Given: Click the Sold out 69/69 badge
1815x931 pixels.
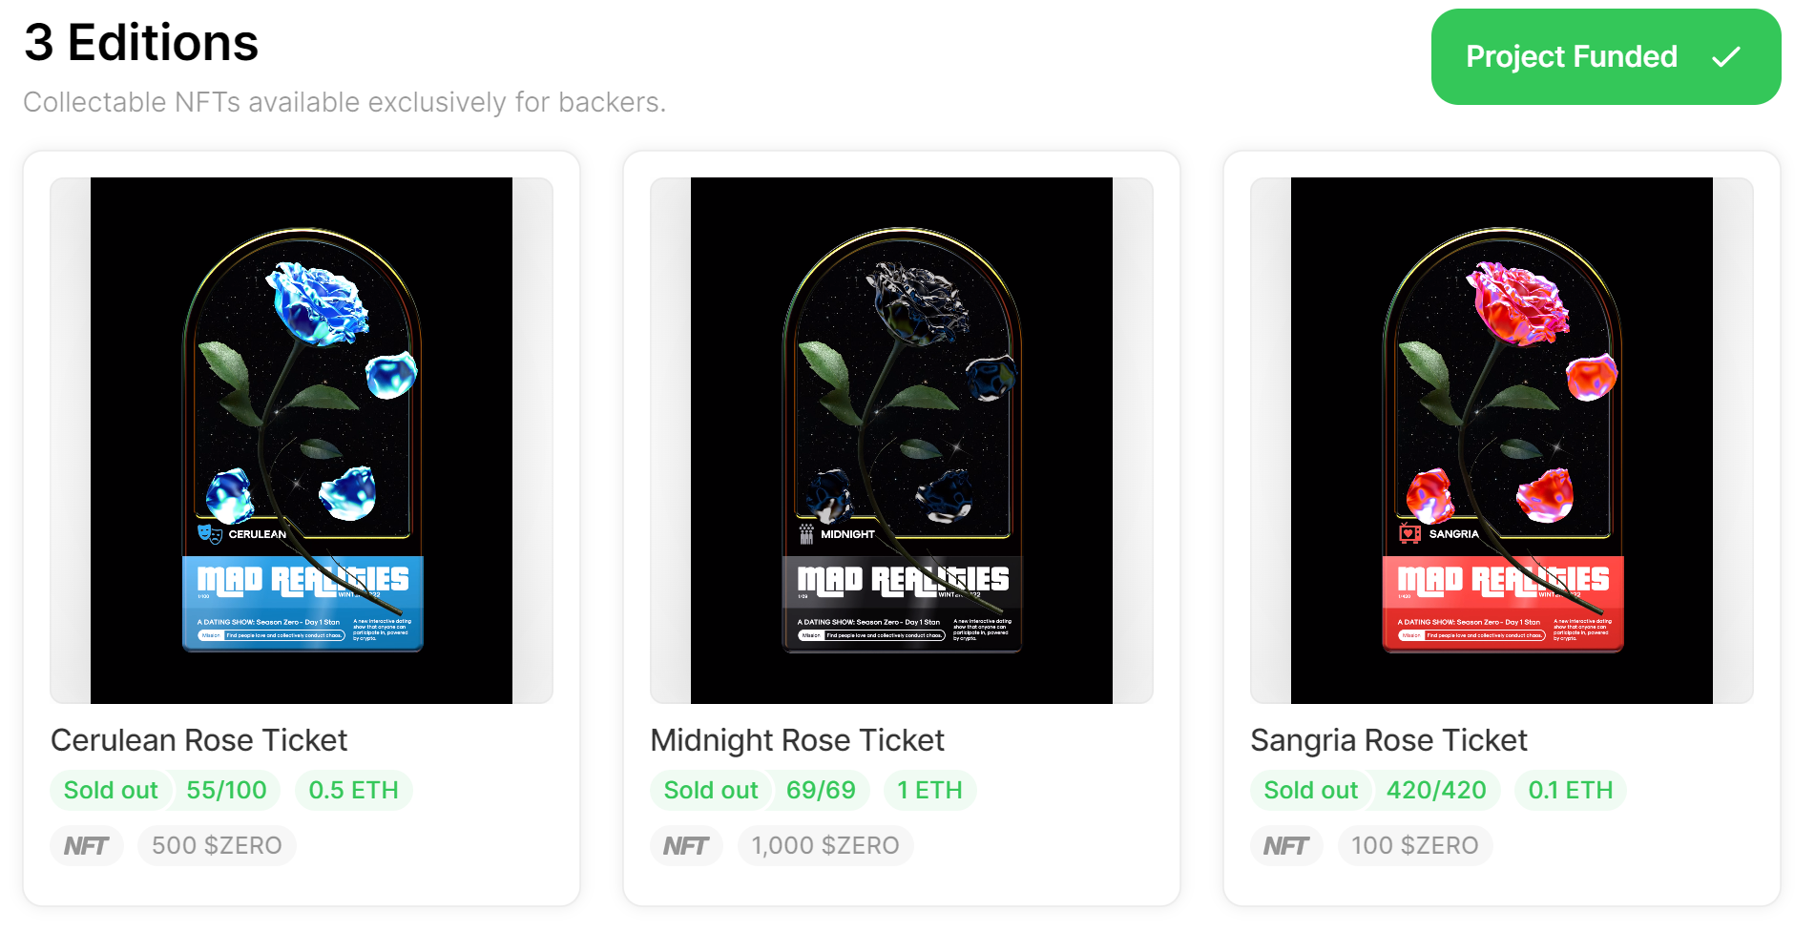Looking at the screenshot, I should point(759,791).
